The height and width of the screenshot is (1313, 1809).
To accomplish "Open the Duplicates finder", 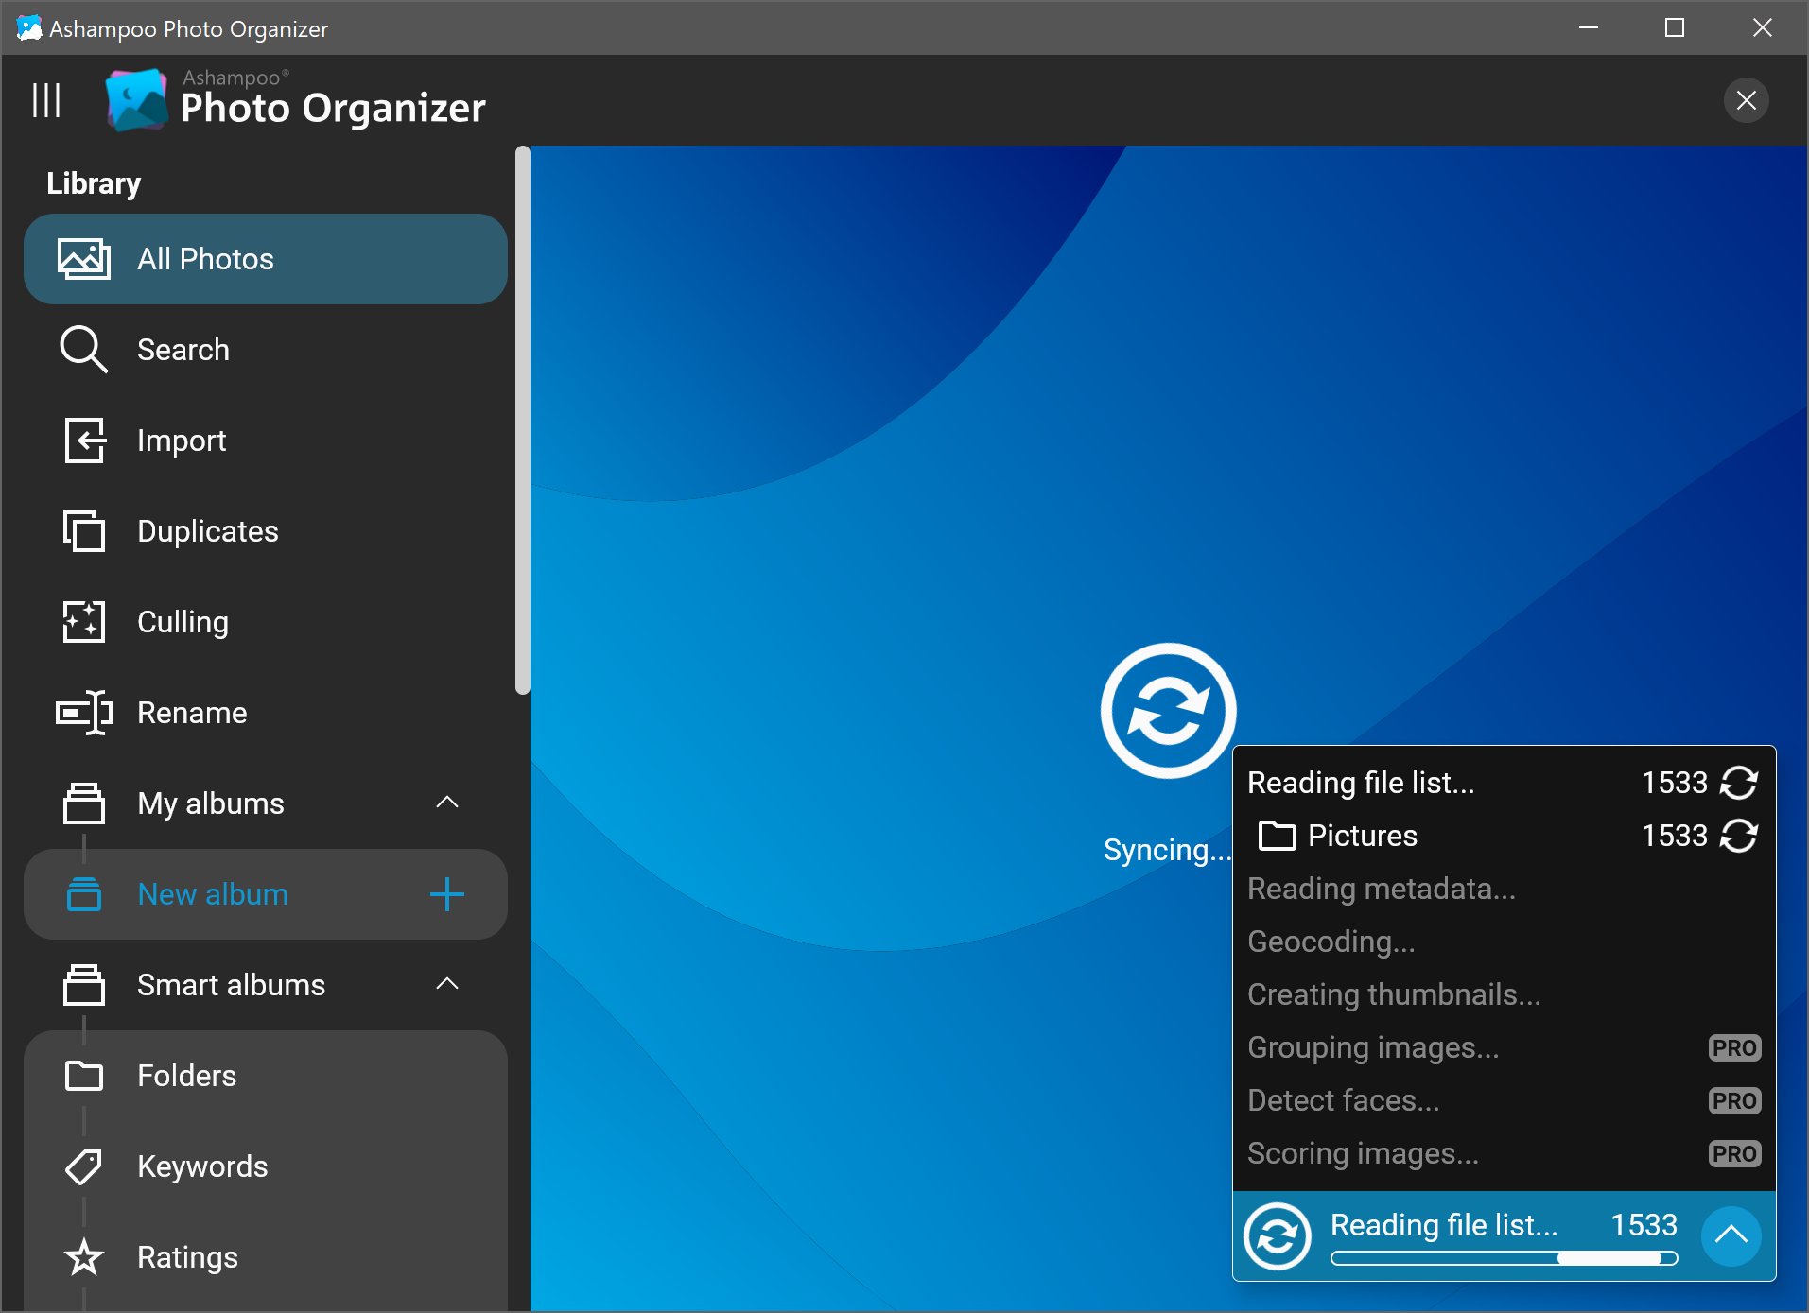I will coord(266,531).
